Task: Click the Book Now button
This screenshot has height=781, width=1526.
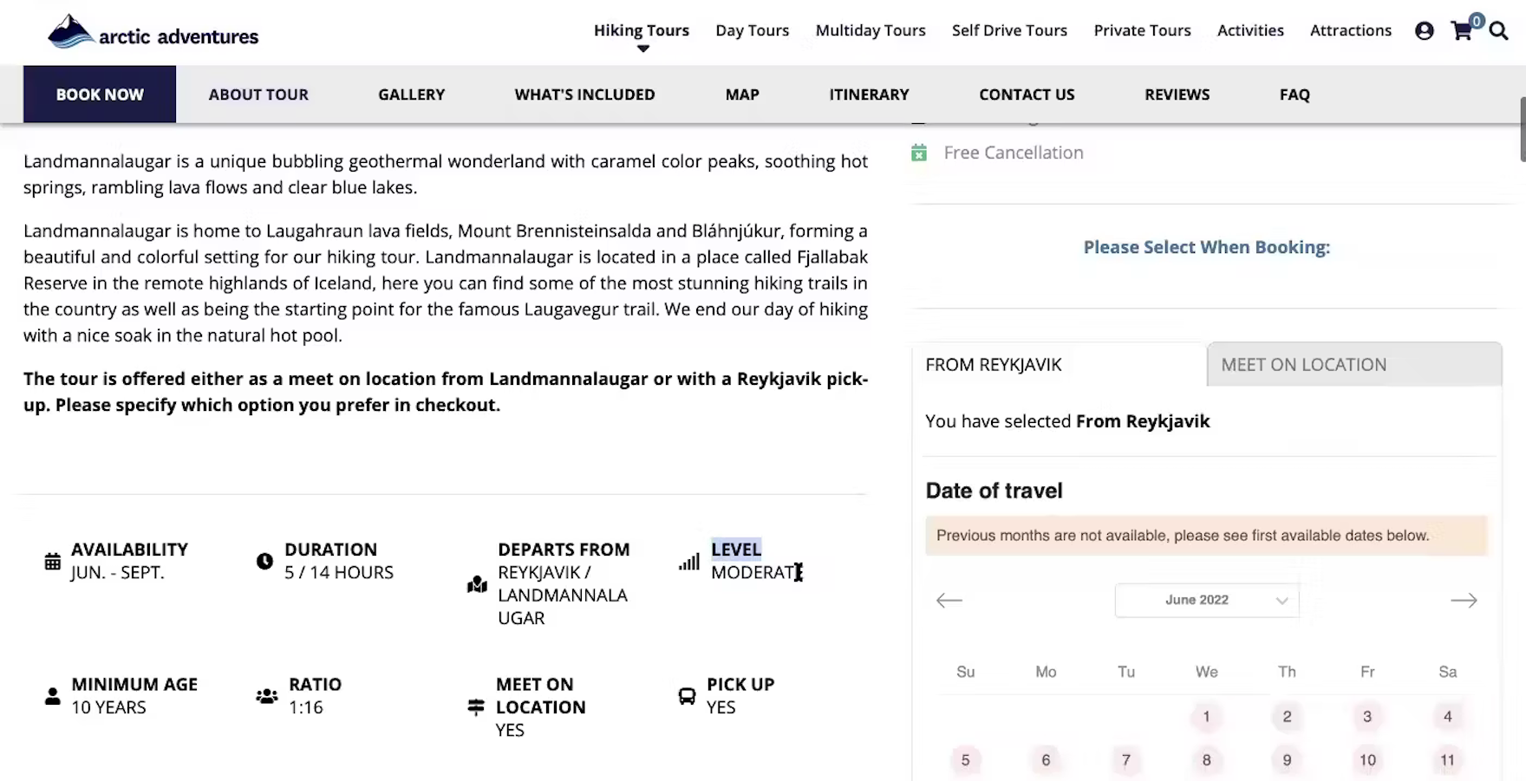Action: 100,94
